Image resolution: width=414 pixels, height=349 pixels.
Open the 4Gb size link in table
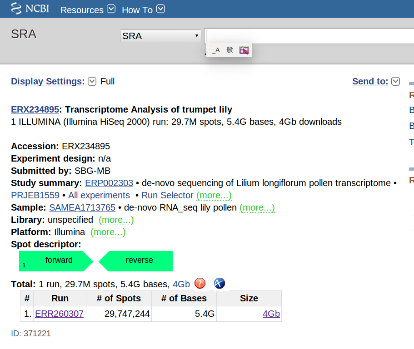[271, 314]
